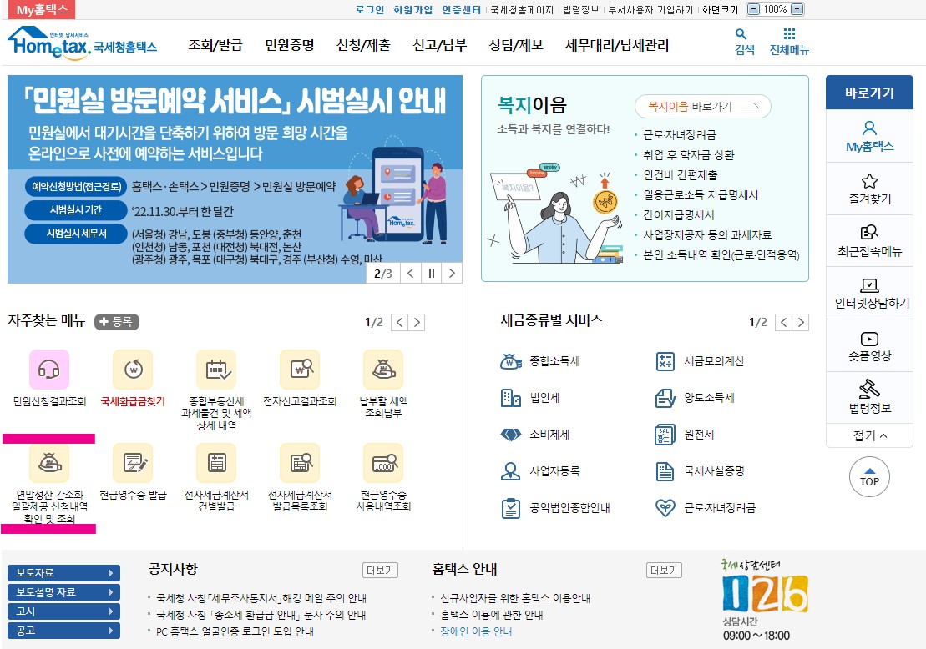Click the 소비제세 diamond icon
926x649 pixels.
pyautogui.click(x=510, y=435)
